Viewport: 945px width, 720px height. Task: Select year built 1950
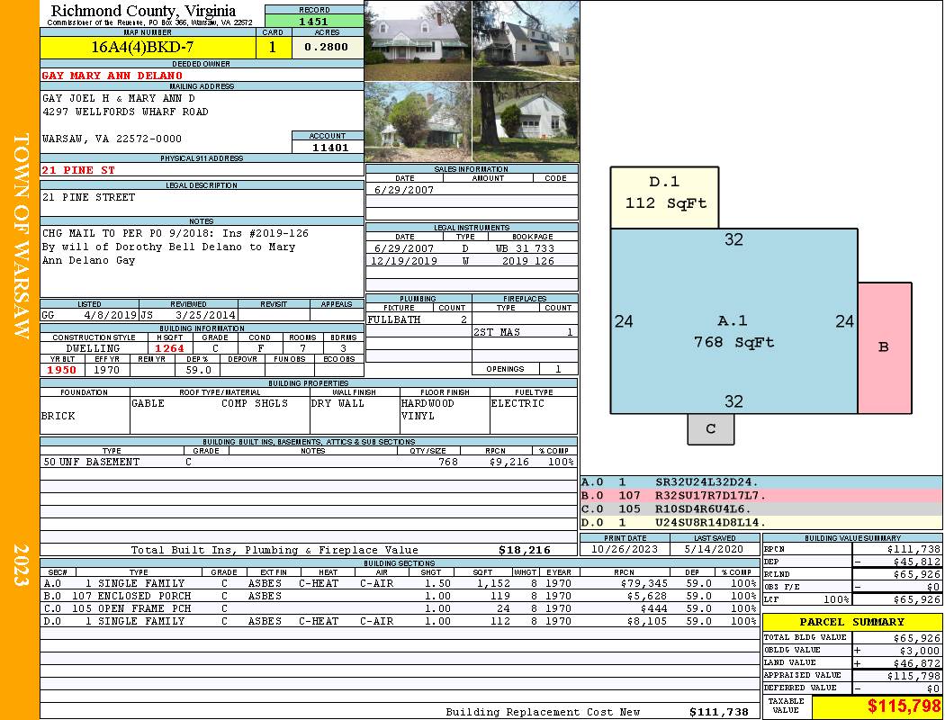pos(62,370)
